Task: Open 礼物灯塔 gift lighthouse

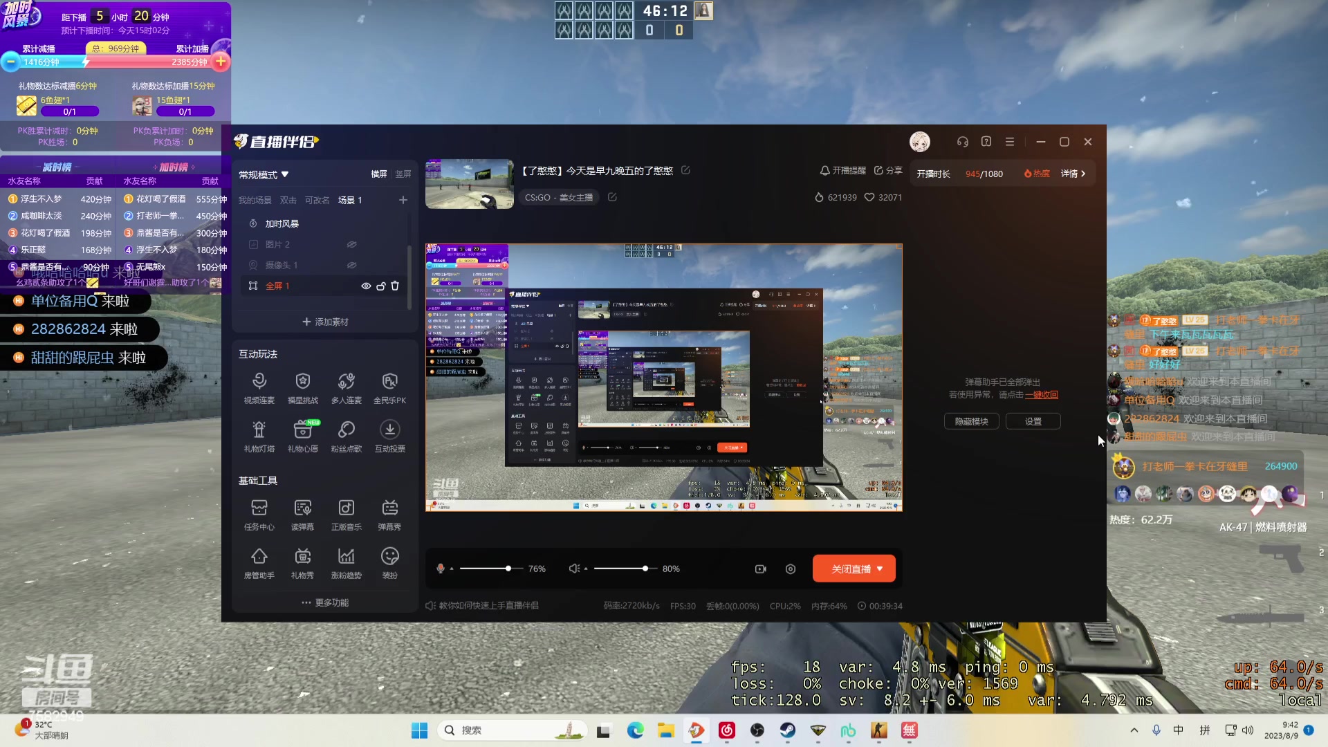Action: (x=259, y=436)
